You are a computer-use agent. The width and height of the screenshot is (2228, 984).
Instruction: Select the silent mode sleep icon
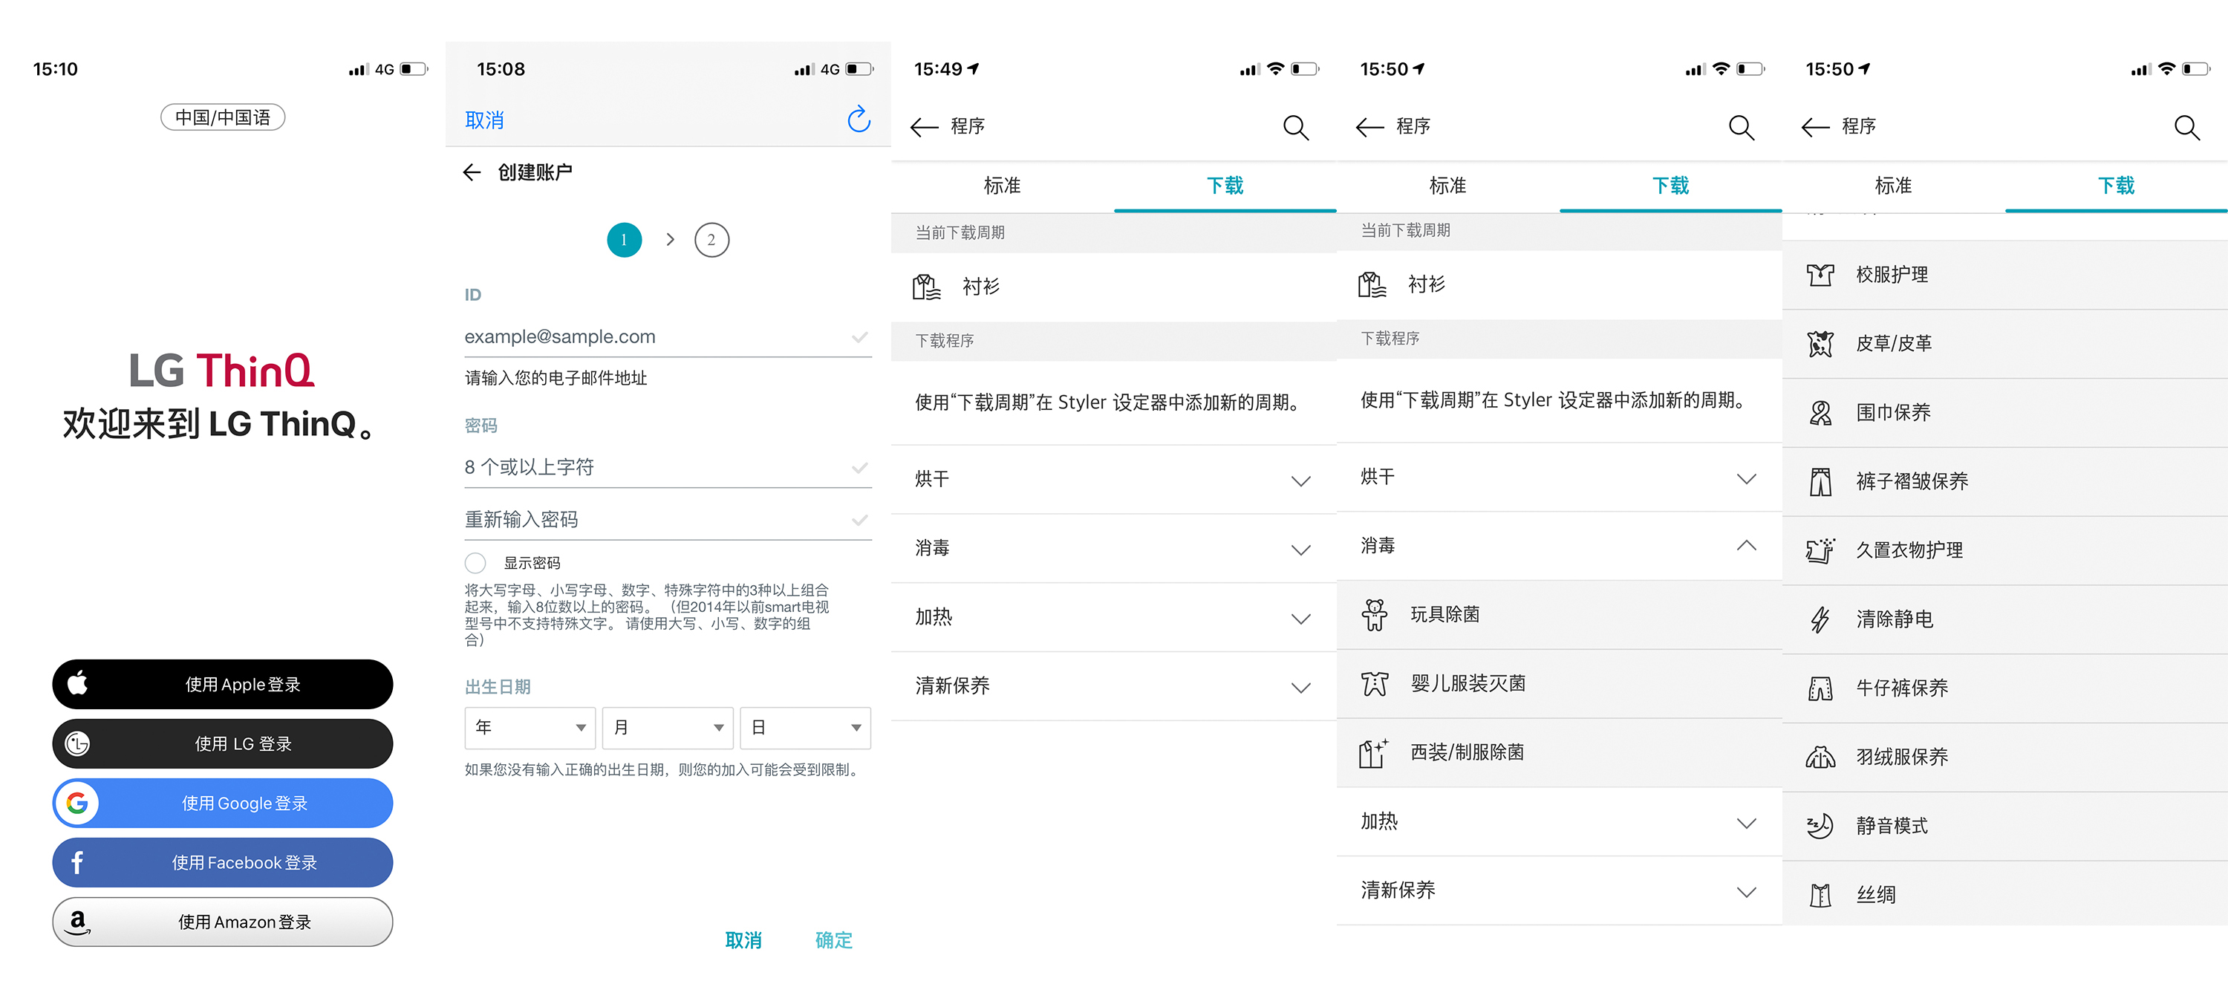tap(1820, 826)
